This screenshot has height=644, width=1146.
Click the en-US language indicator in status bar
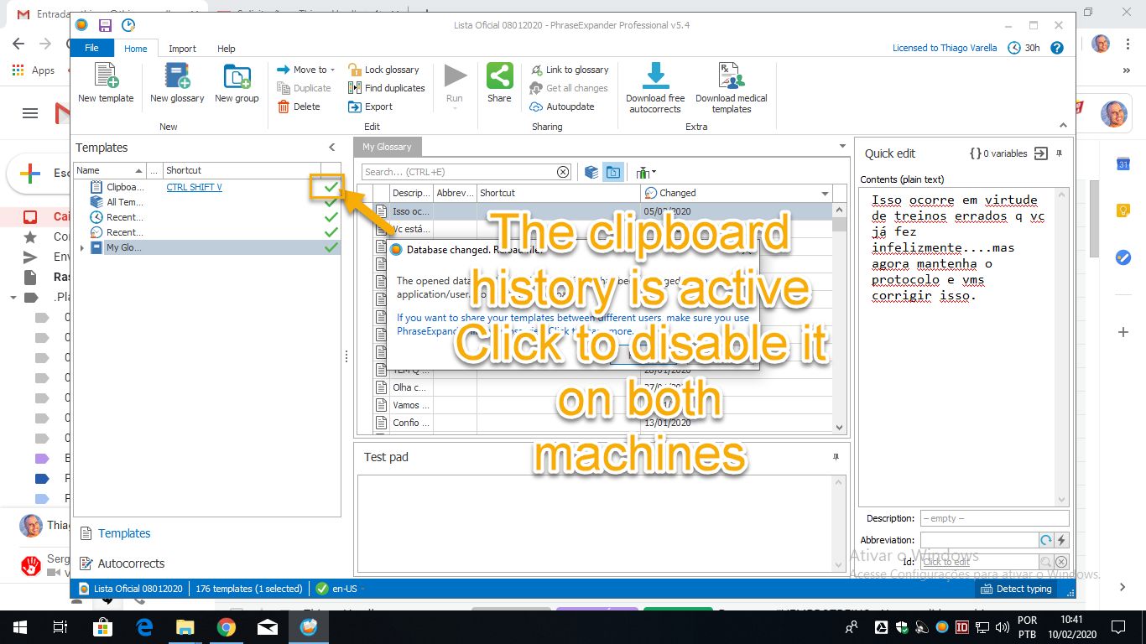pyautogui.click(x=339, y=589)
